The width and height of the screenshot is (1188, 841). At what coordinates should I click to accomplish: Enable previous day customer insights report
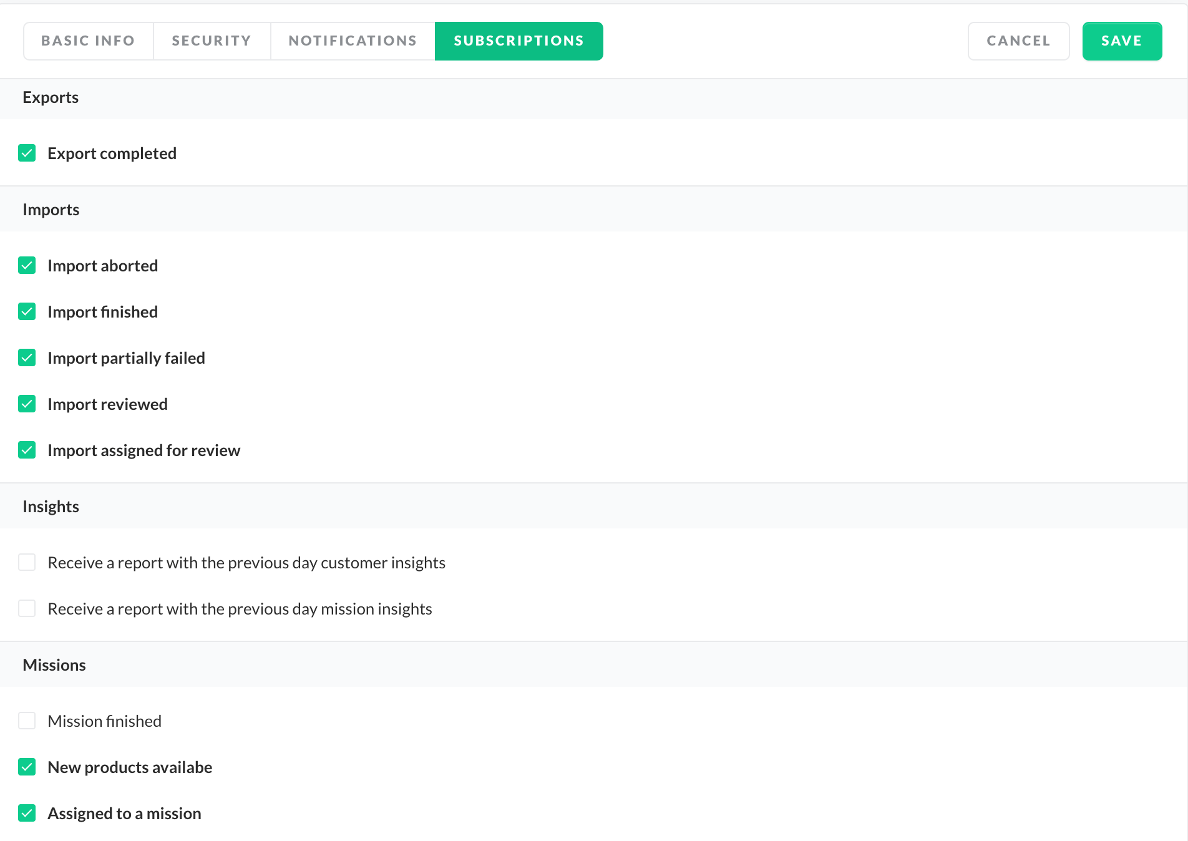27,563
